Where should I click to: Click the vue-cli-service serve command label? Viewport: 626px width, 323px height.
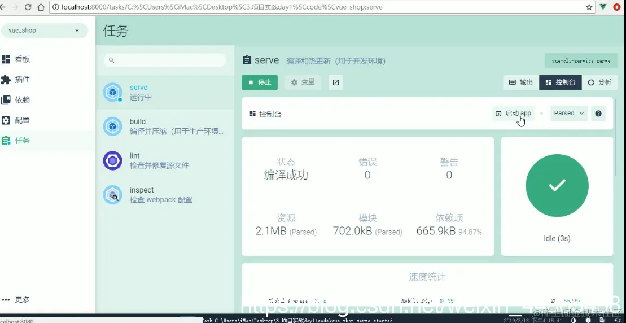[581, 61]
